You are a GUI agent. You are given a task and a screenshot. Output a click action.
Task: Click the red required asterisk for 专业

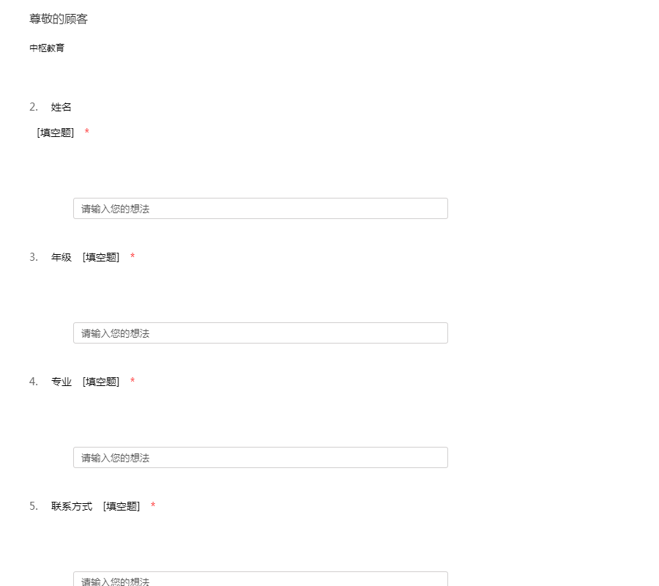pyautogui.click(x=133, y=382)
